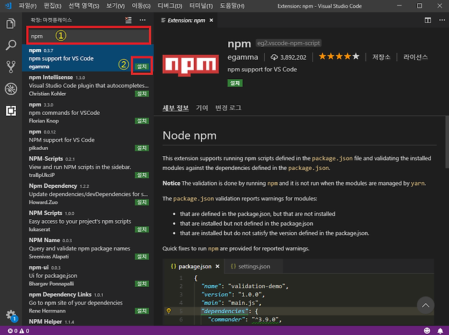Click the lightbulb quick fix icon
449x335 pixels.
pos(168,311)
